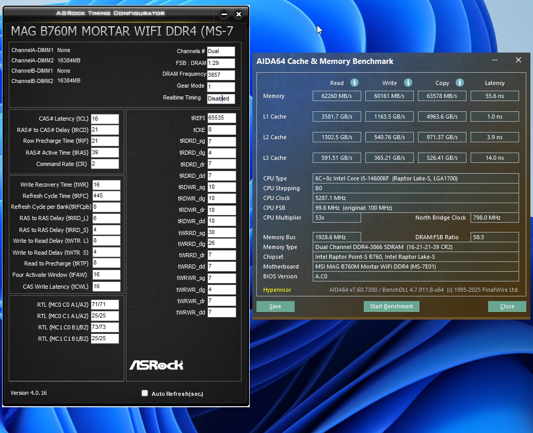Click the Channels # field showing Dual
This screenshot has width=533, height=433.
[221, 51]
